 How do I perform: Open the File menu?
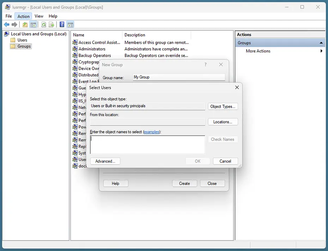pos(8,16)
